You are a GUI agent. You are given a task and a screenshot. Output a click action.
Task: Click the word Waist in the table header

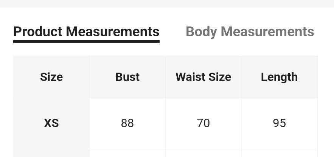pyautogui.click(x=190, y=77)
